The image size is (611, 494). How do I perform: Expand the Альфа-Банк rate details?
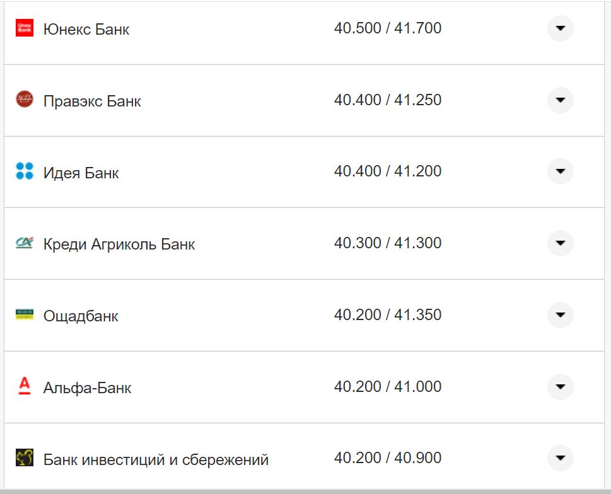click(x=559, y=387)
